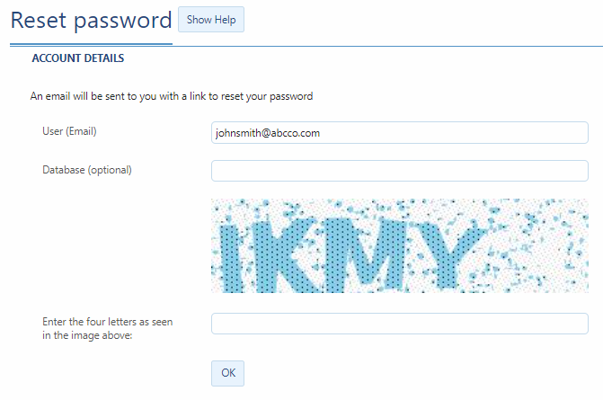Click the johnsmith@abcco.com email text
Screen dimensions: 603x400
tap(268, 133)
